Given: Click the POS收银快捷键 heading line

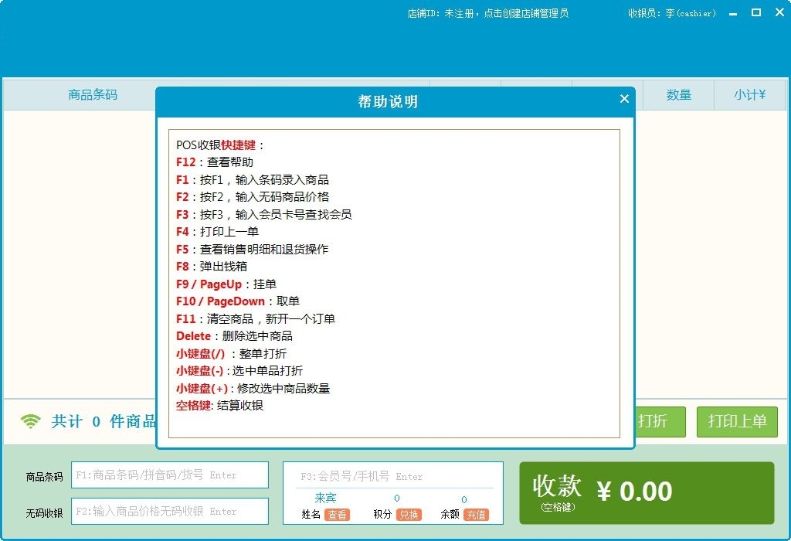Looking at the screenshot, I should pyautogui.click(x=219, y=145).
